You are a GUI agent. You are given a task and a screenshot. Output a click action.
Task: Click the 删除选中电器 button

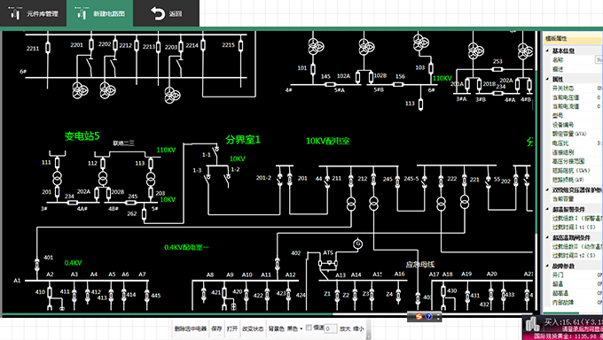pyautogui.click(x=191, y=328)
